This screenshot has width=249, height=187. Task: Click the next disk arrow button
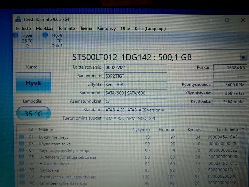pos(244,57)
